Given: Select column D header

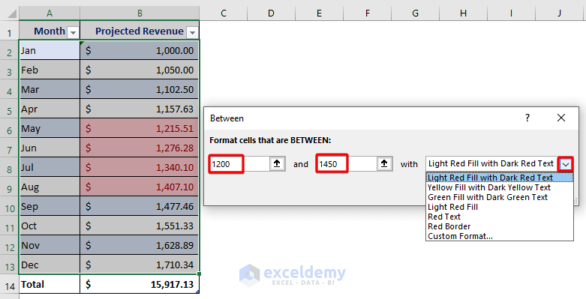Looking at the screenshot, I should tap(271, 13).
